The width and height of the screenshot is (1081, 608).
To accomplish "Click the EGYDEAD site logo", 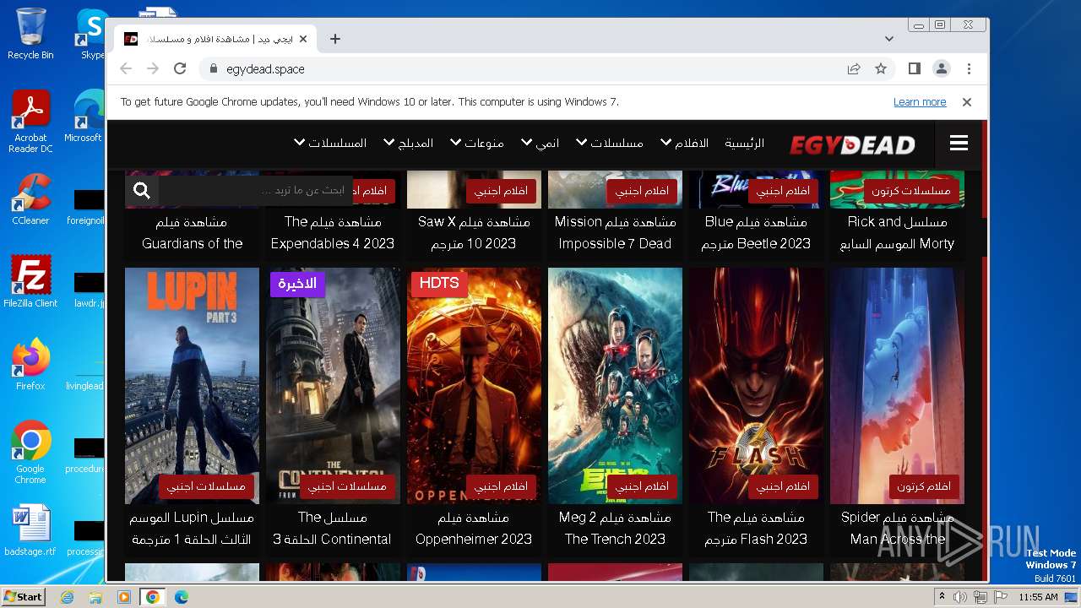I will click(x=852, y=144).
